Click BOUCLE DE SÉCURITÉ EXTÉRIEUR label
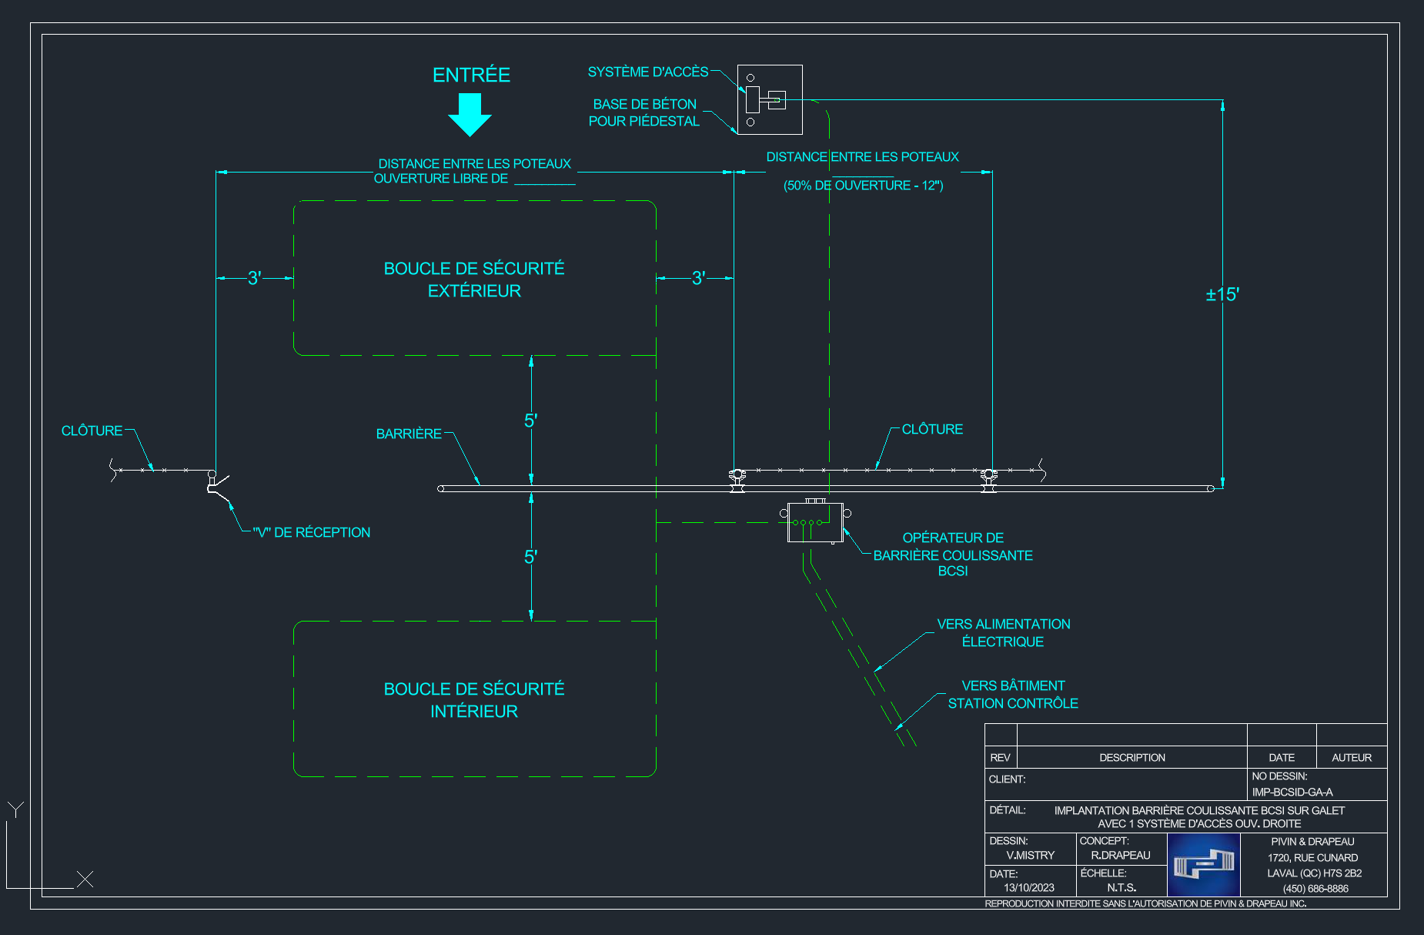1424x935 pixels. (474, 280)
